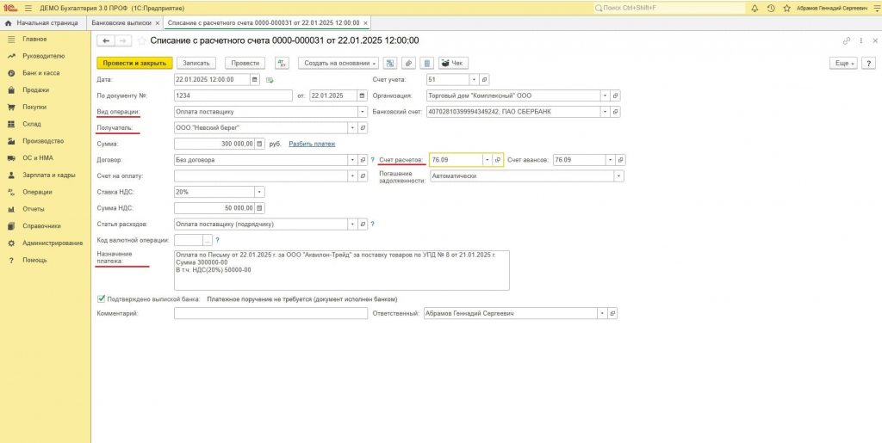Open the history clock icon
The width and height of the screenshot is (882, 443).
tap(771, 9)
